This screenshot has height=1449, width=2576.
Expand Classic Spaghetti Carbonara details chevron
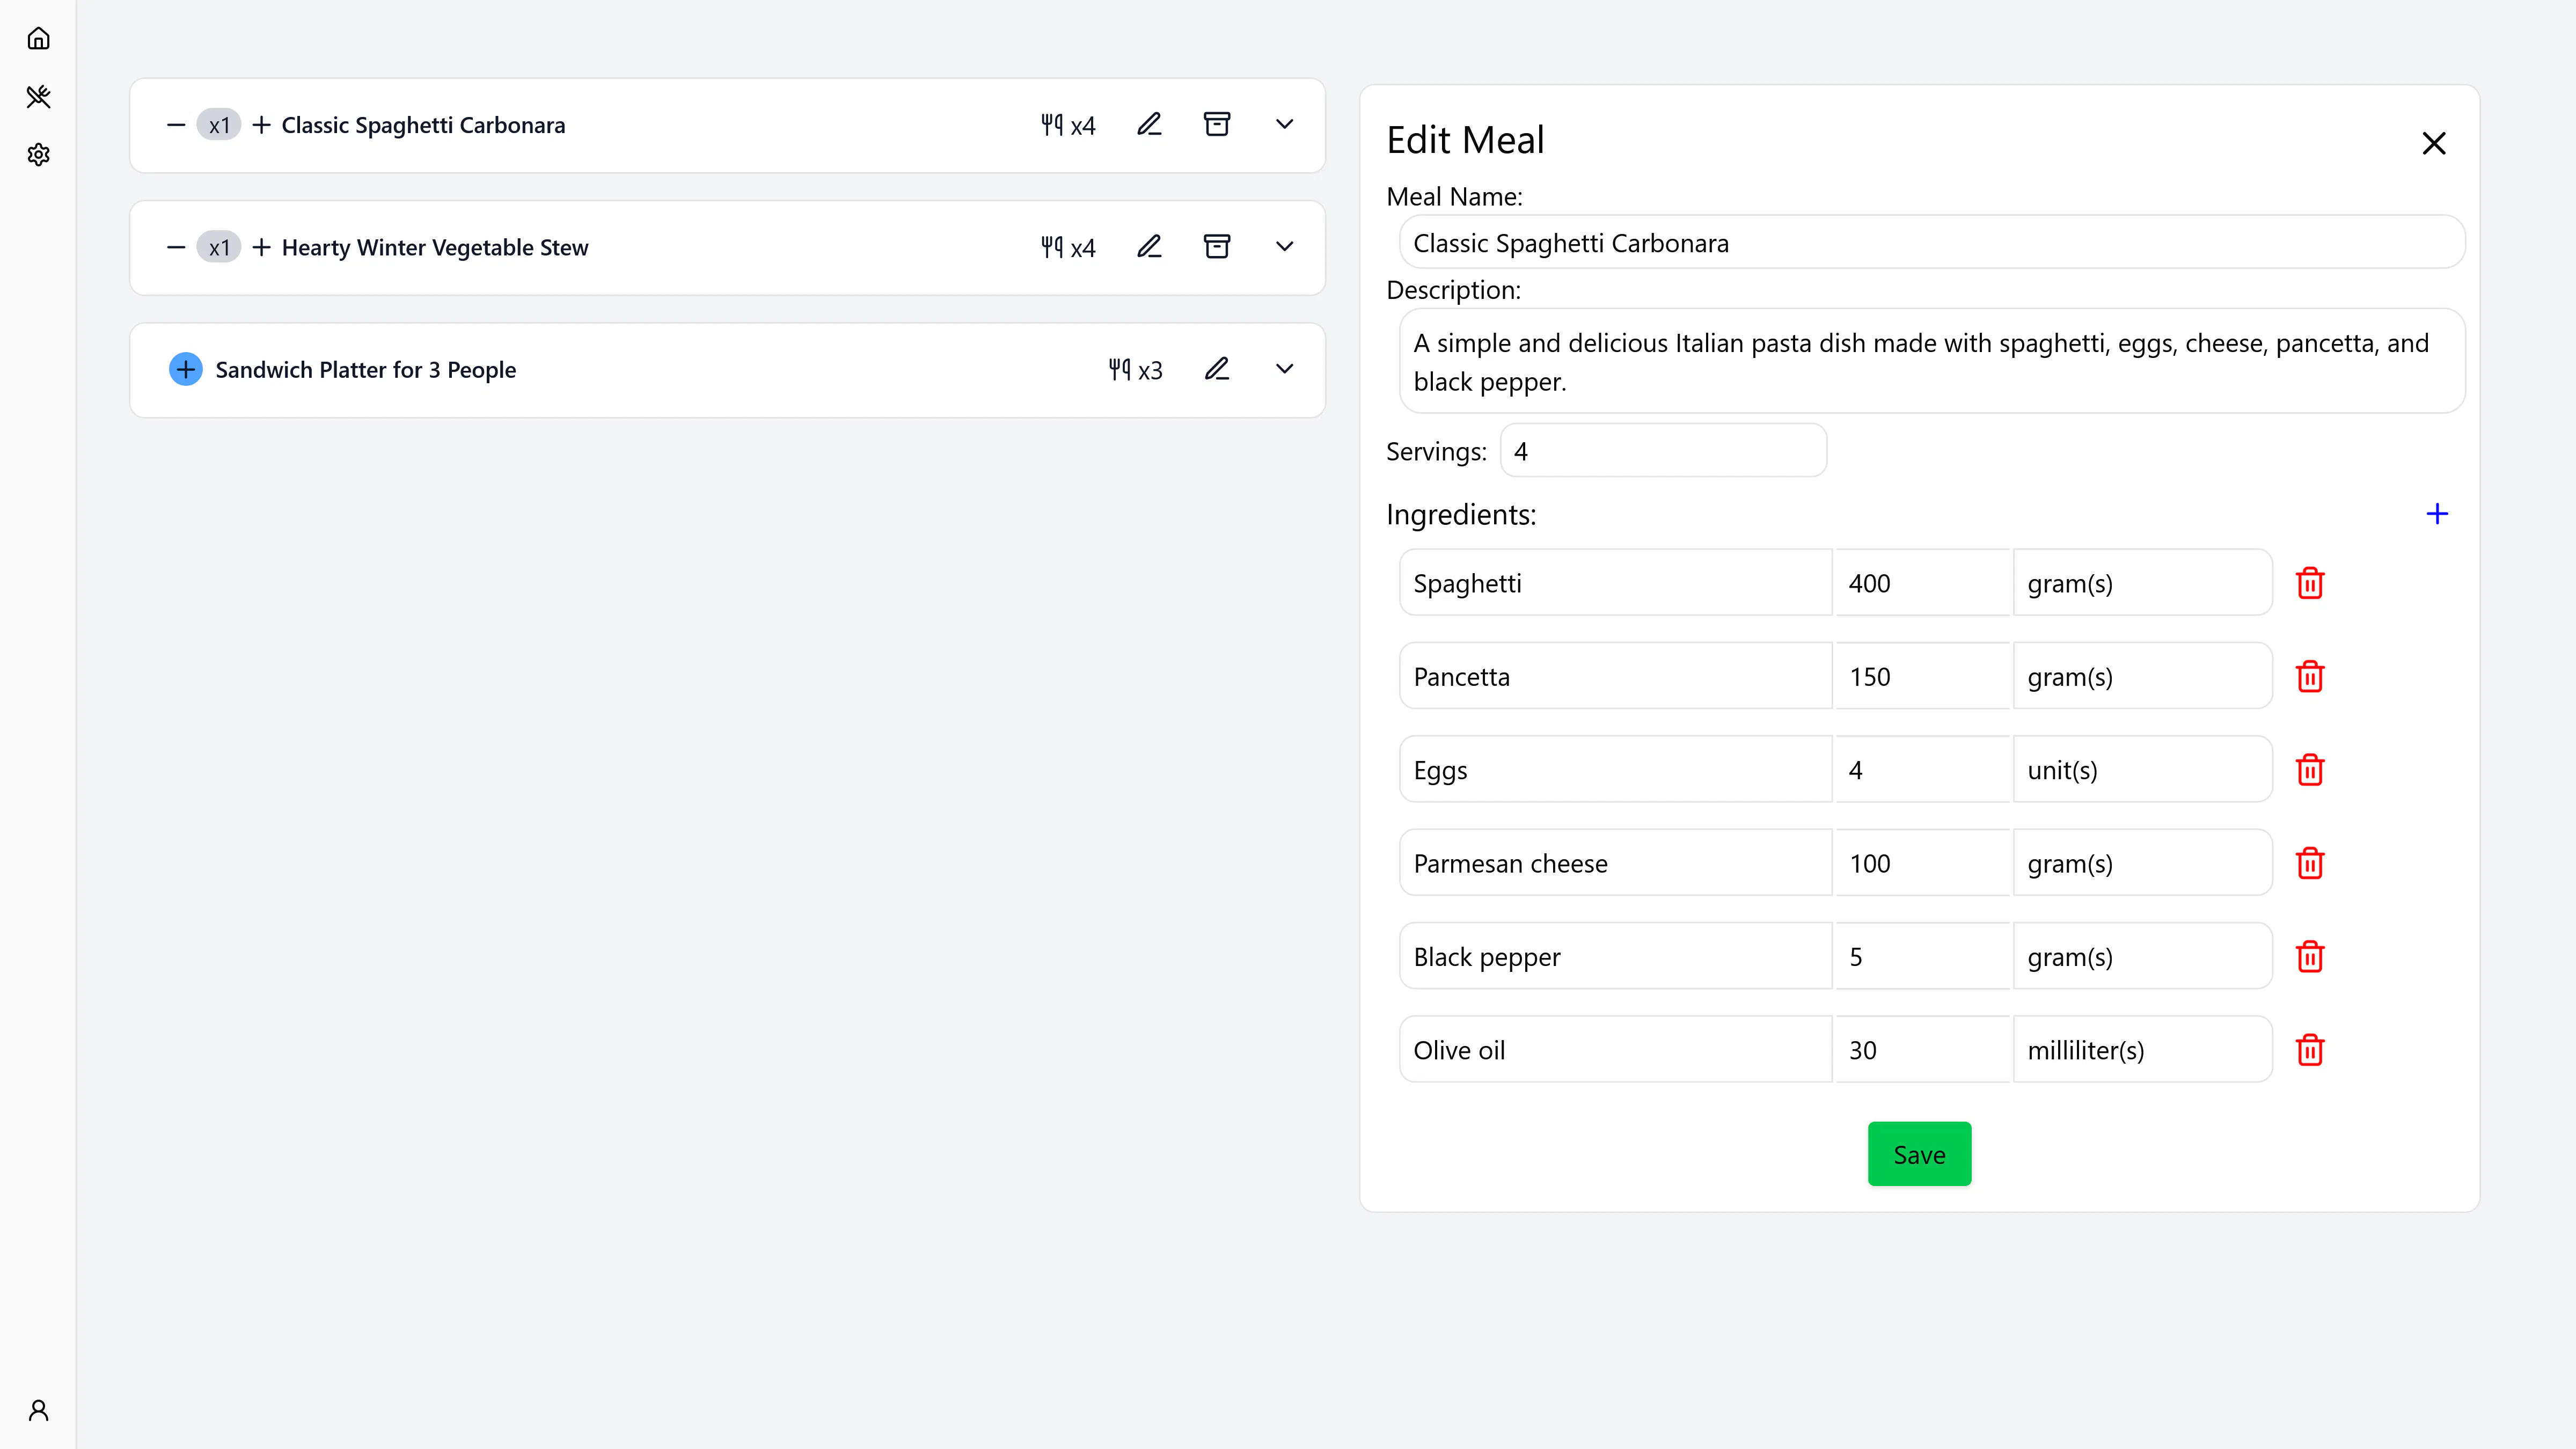1284,124
